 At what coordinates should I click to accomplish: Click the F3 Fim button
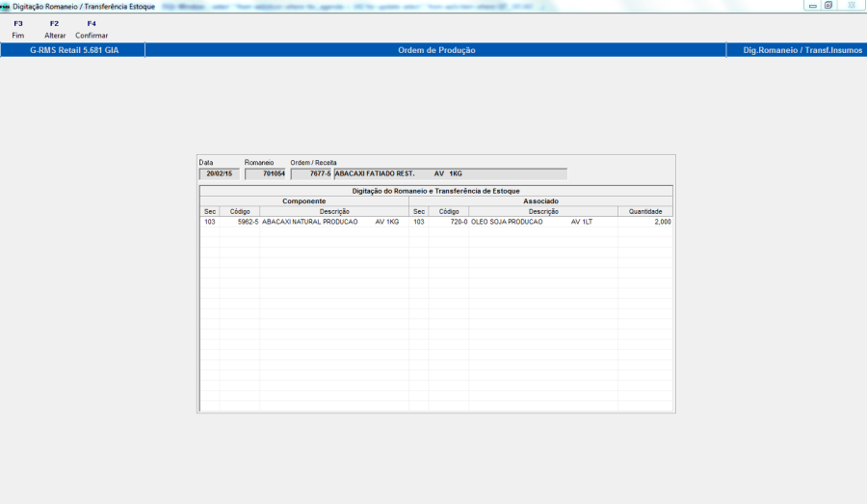(x=18, y=29)
